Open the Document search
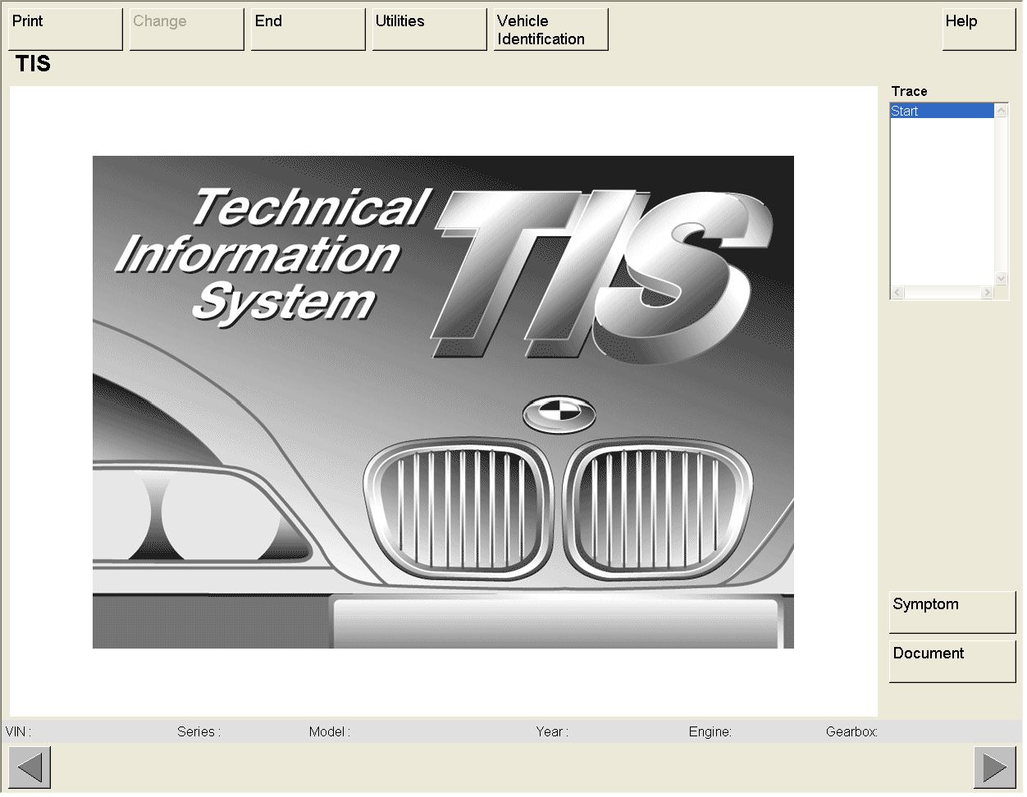1027x797 pixels. tap(952, 662)
